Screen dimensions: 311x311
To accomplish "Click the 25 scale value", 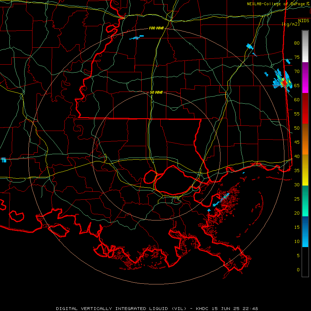I will pyautogui.click(x=297, y=199).
